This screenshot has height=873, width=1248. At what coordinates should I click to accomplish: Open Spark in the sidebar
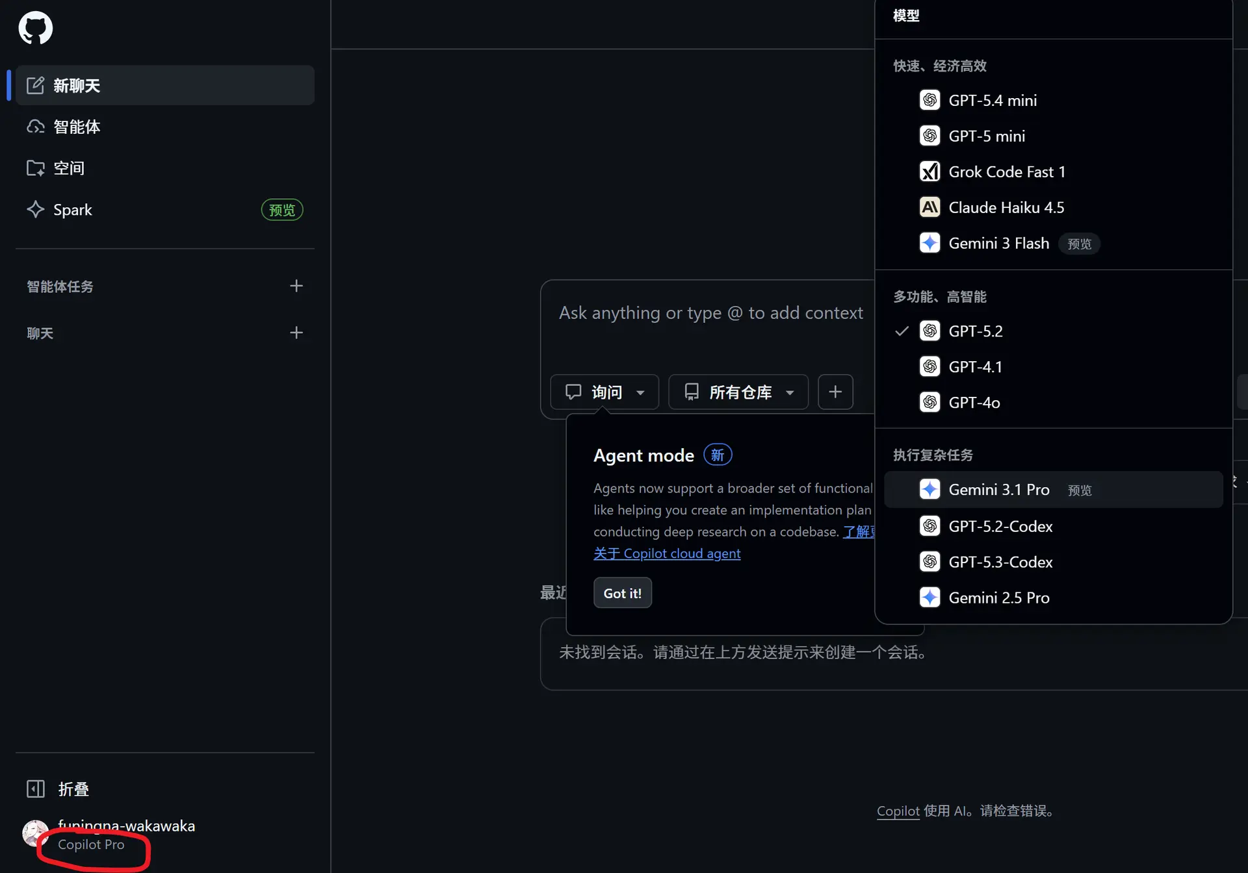(x=165, y=210)
